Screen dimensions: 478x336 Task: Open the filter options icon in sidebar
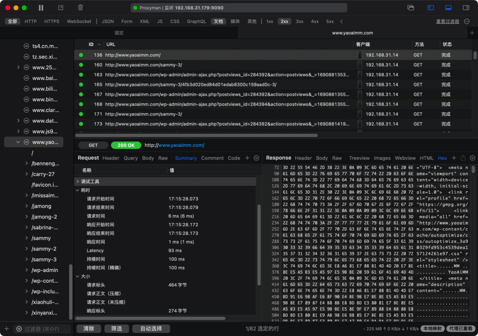(x=19, y=329)
